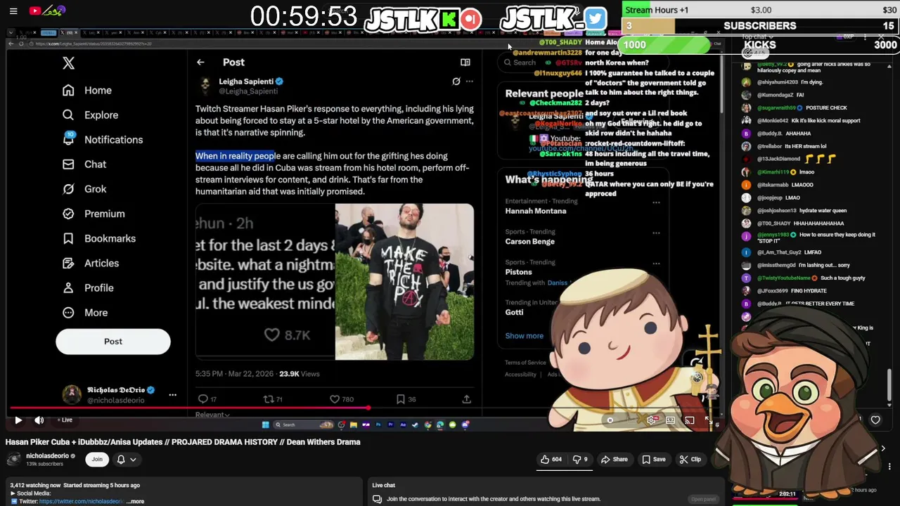Open the notification bell dropdown chevron
900x506 pixels.
coord(133,460)
